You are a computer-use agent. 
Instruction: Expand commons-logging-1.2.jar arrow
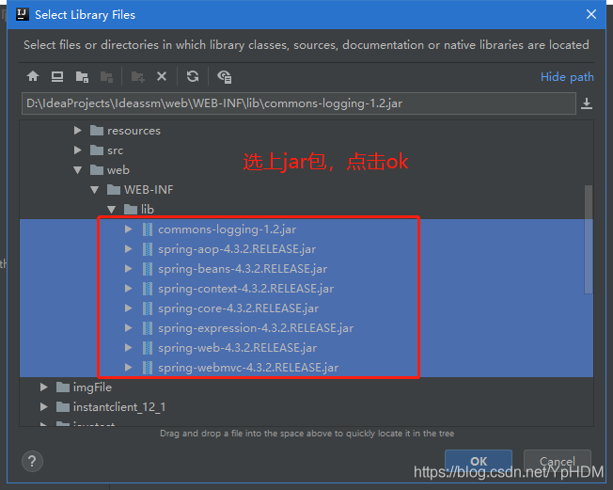tap(128, 229)
